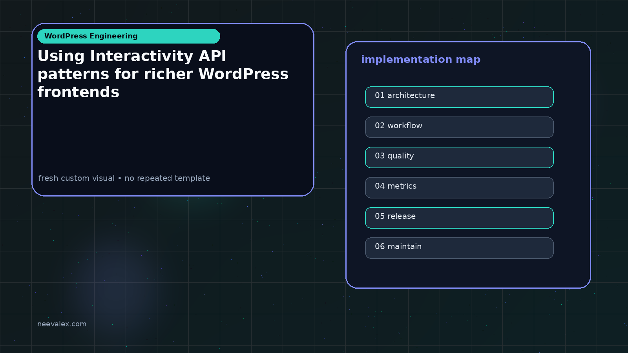Open the 05 release step
This screenshot has height=353, width=628.
tap(459, 218)
